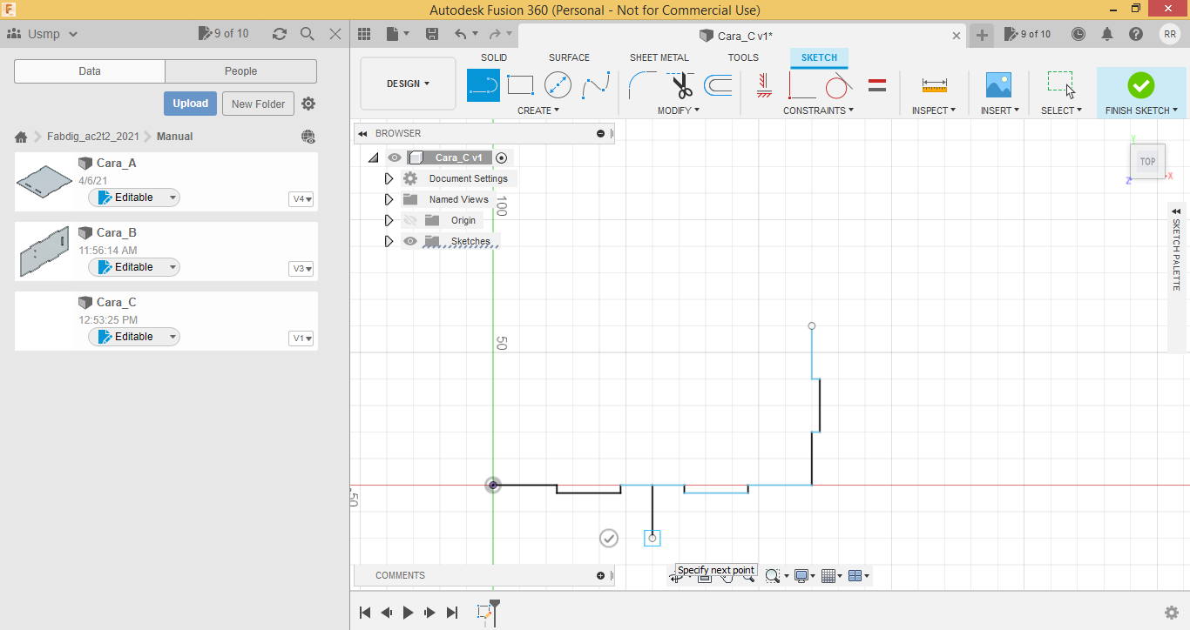Open the Cara_B Editable dropdown

pyautogui.click(x=134, y=267)
